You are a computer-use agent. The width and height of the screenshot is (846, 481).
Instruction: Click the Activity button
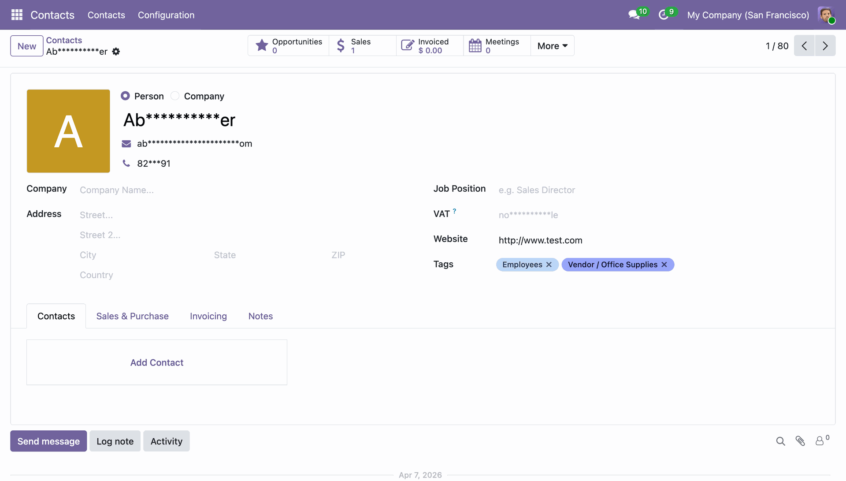(x=167, y=441)
